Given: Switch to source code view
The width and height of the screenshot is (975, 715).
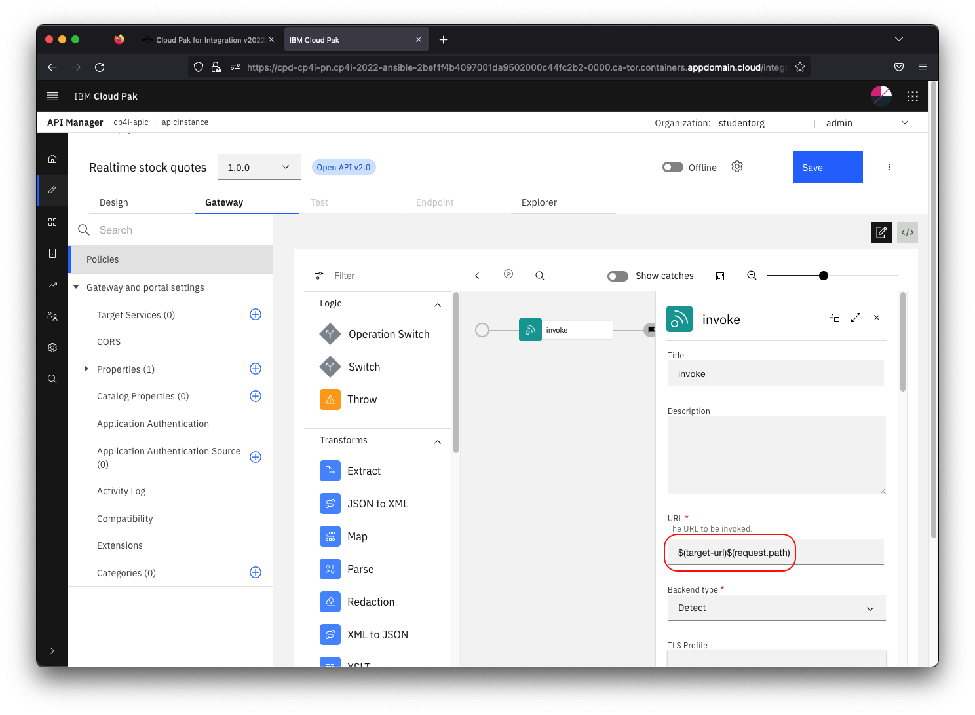Looking at the screenshot, I should pyautogui.click(x=908, y=232).
